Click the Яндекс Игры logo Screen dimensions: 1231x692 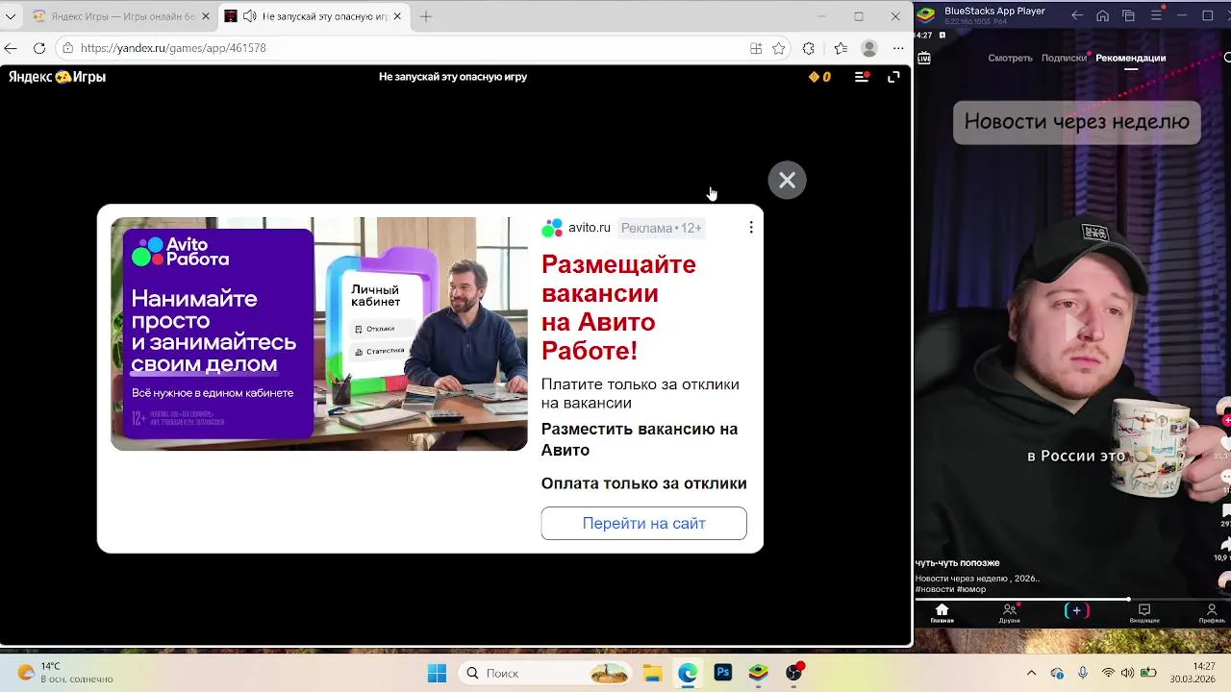pos(58,77)
